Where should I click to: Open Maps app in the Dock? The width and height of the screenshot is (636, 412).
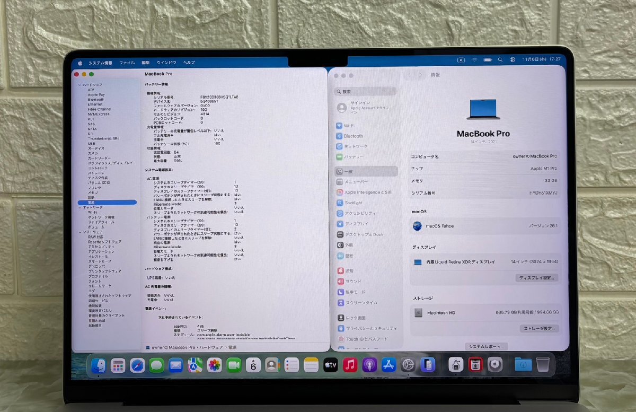click(195, 365)
